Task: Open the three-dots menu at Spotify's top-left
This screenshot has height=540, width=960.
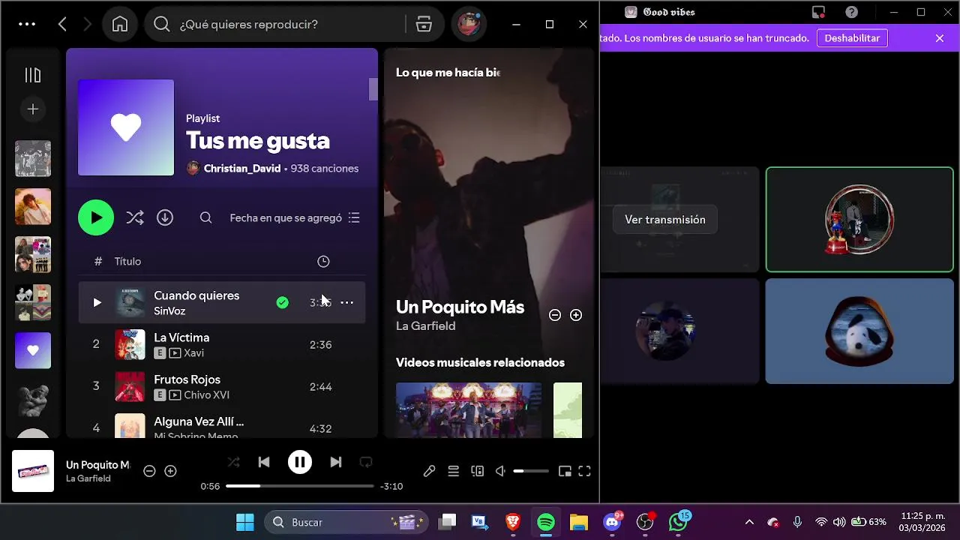Action: (27, 24)
